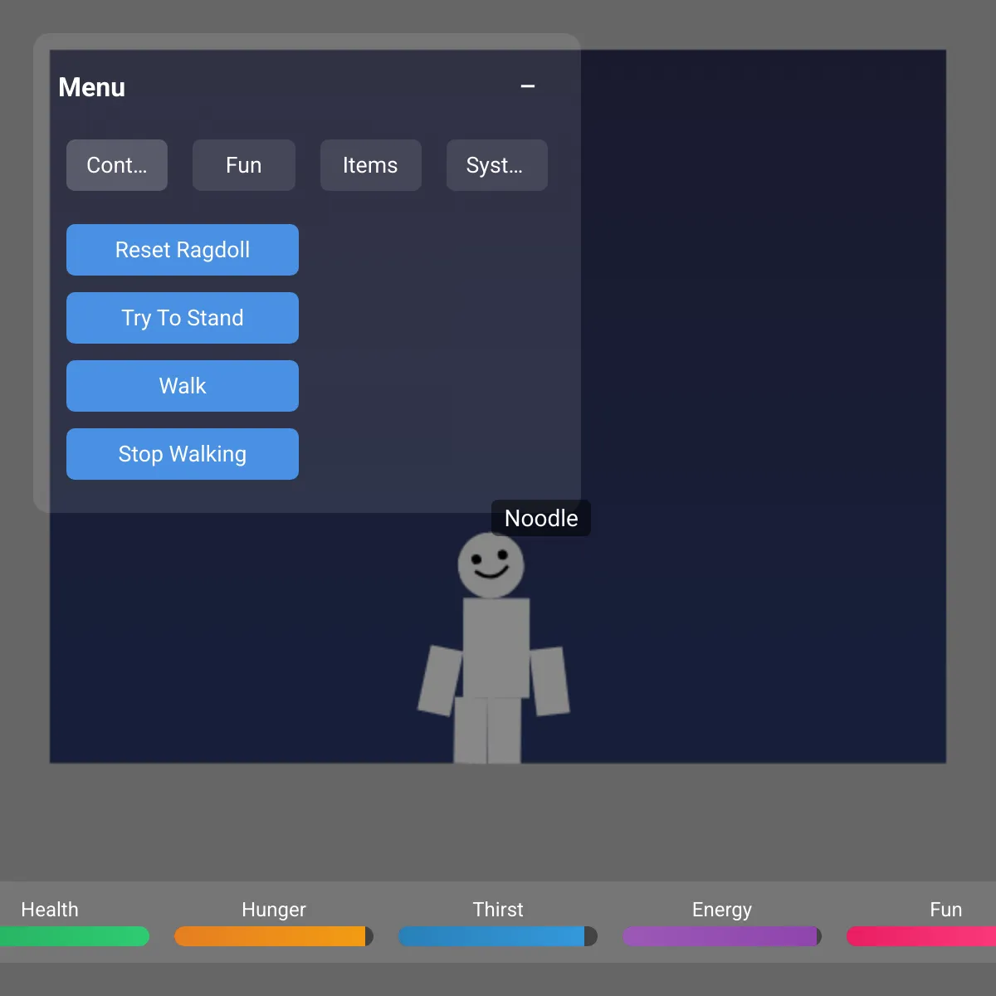
Task: Click Stop Walking
Action: point(183,454)
